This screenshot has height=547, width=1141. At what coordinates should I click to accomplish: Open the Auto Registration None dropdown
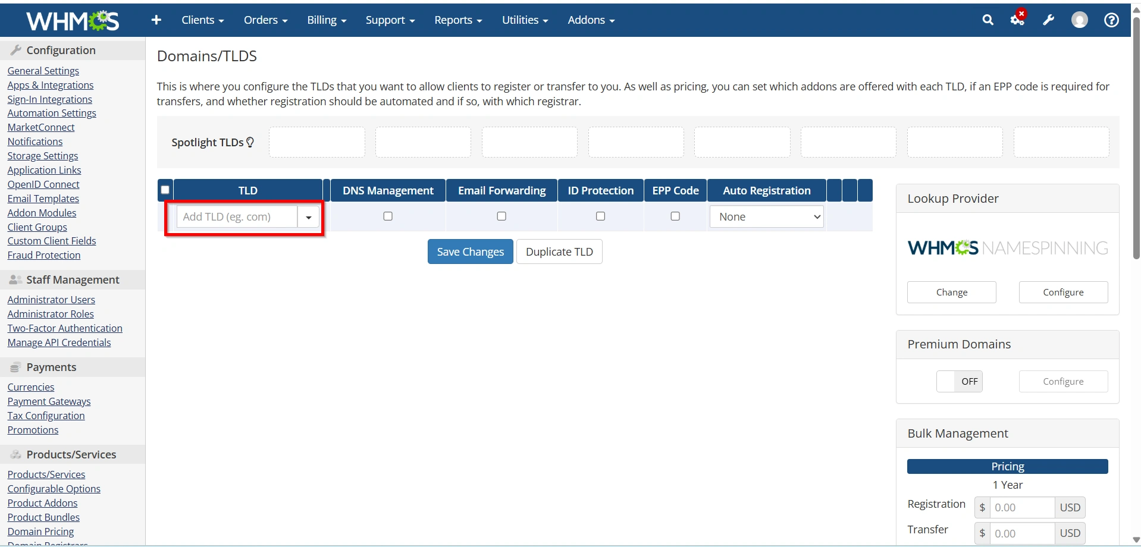click(x=767, y=217)
